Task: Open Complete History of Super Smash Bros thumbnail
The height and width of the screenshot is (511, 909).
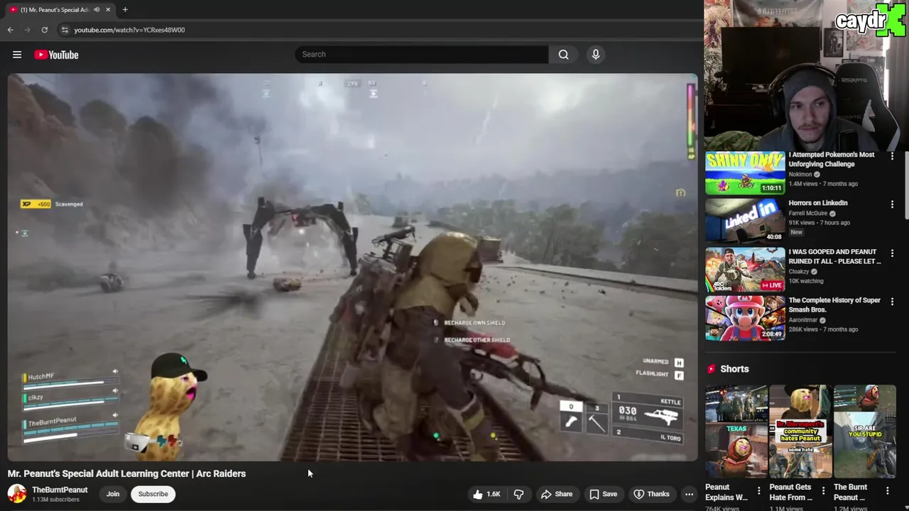Action: click(745, 318)
